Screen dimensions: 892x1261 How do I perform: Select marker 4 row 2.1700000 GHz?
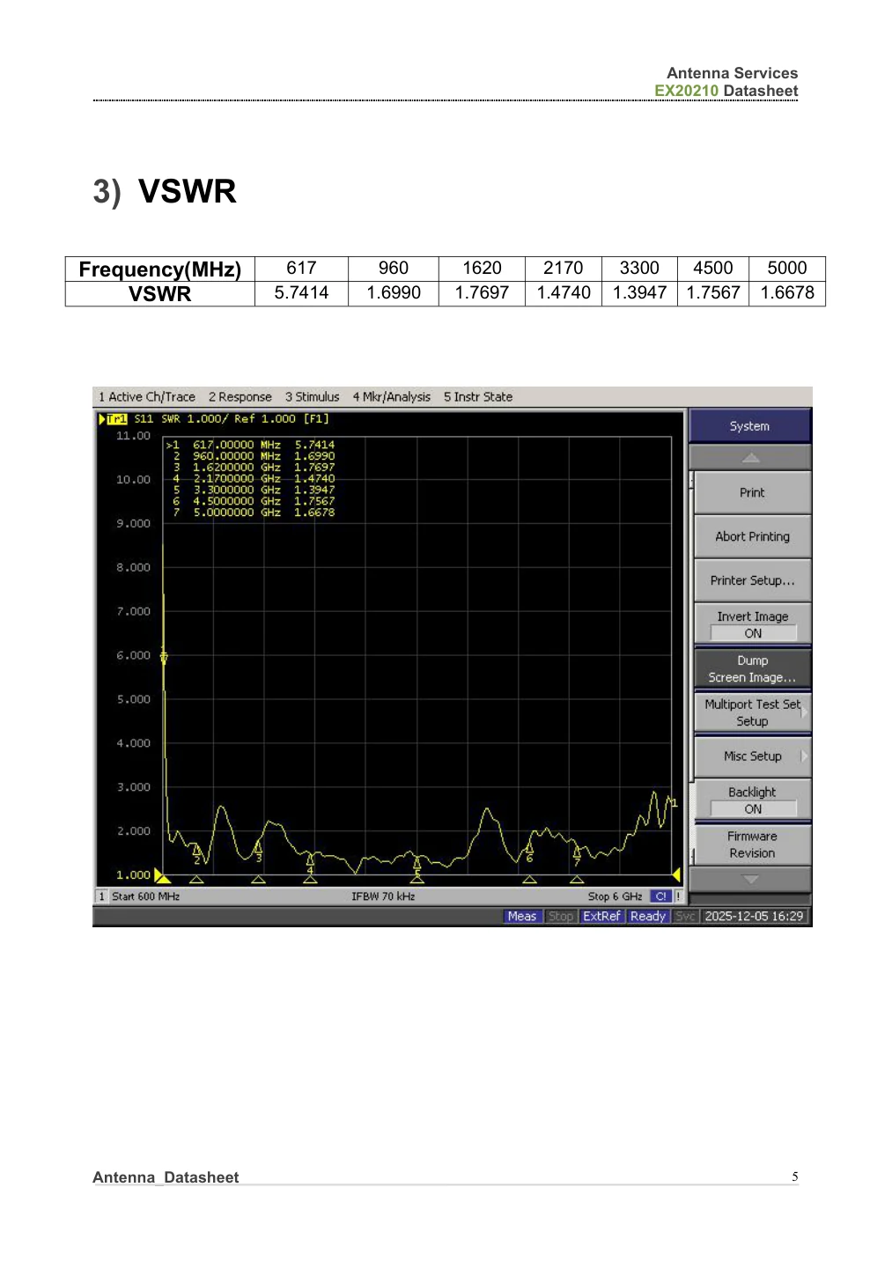click(251, 479)
